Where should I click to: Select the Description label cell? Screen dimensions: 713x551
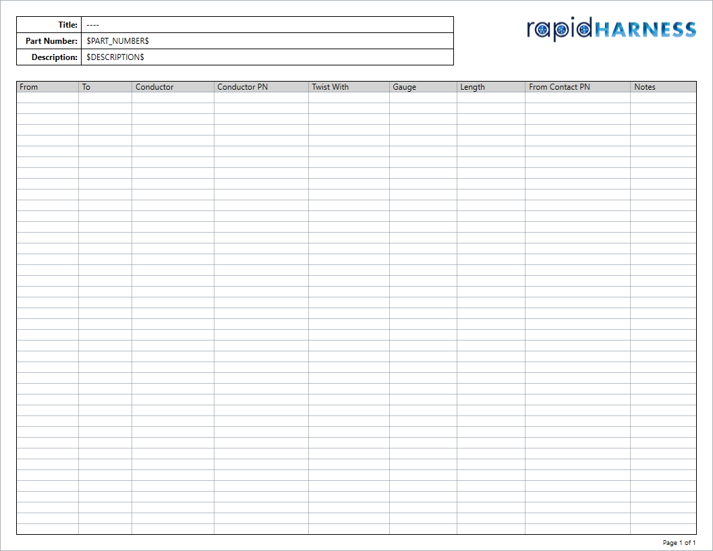tap(49, 57)
